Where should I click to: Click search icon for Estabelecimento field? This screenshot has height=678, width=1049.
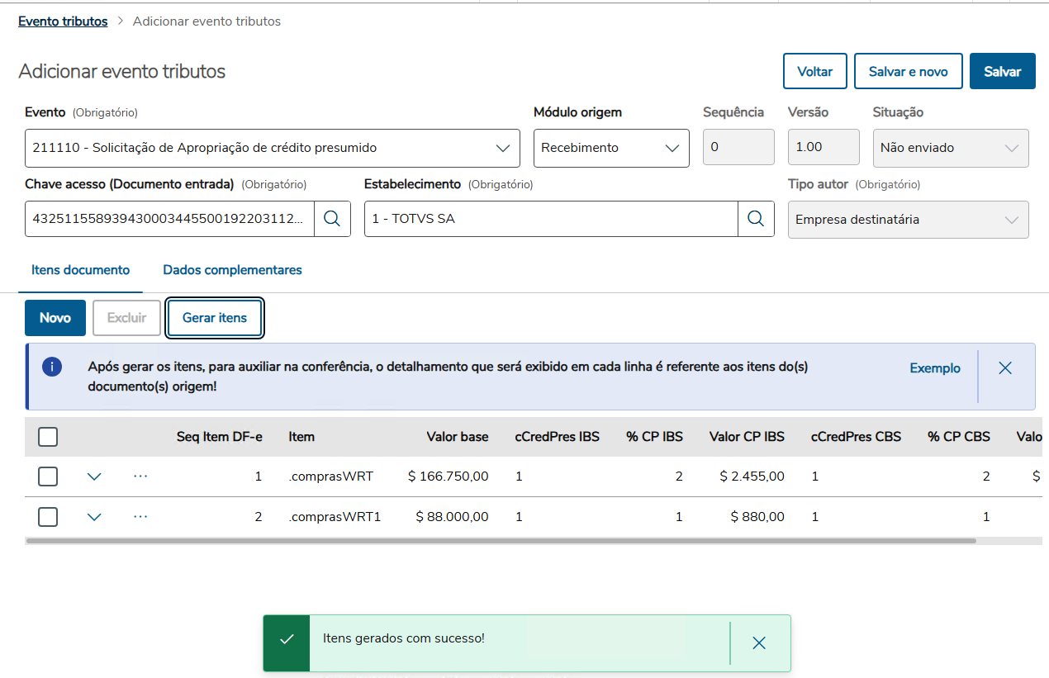756,219
